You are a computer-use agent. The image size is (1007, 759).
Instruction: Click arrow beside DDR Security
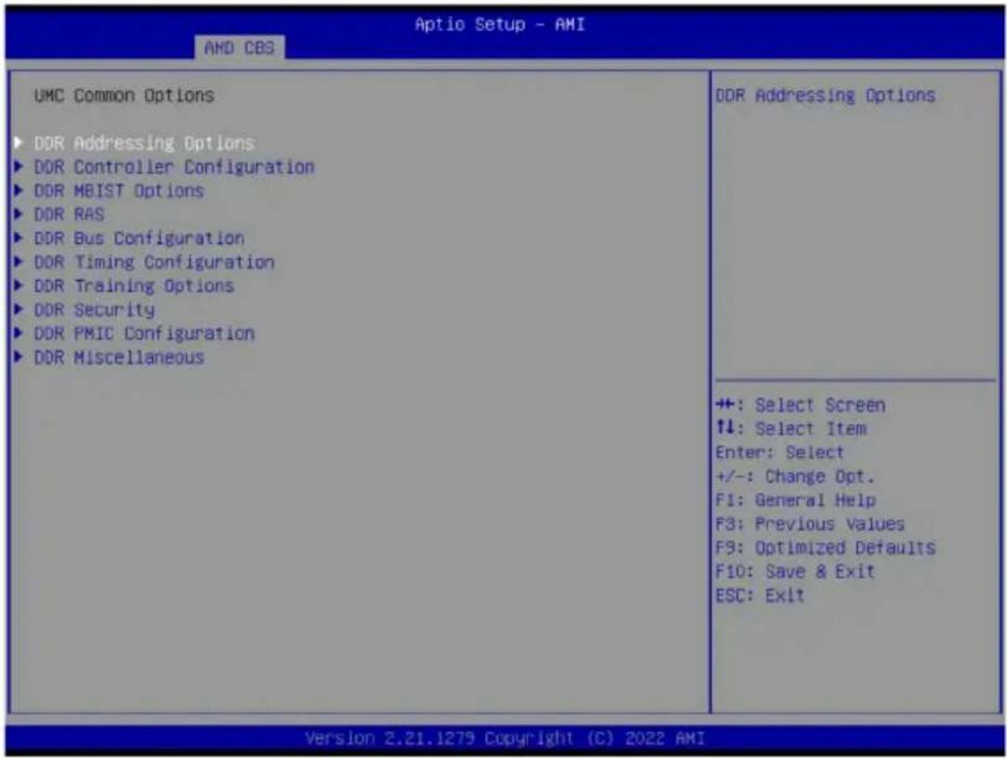(19, 309)
